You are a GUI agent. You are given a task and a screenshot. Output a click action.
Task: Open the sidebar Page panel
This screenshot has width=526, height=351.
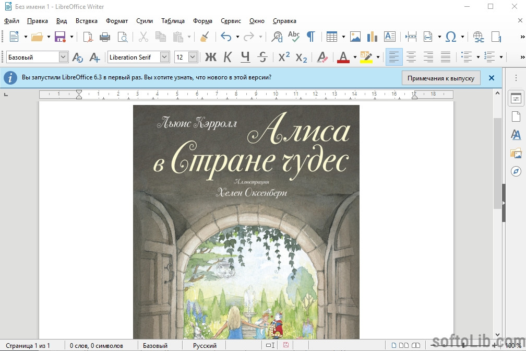[516, 116]
